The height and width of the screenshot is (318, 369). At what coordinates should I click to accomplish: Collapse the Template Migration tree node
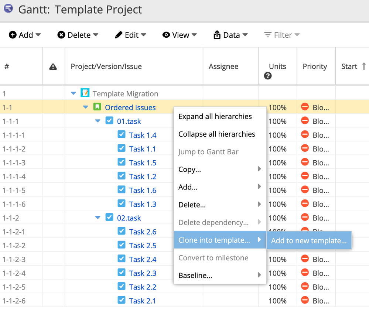(x=74, y=93)
